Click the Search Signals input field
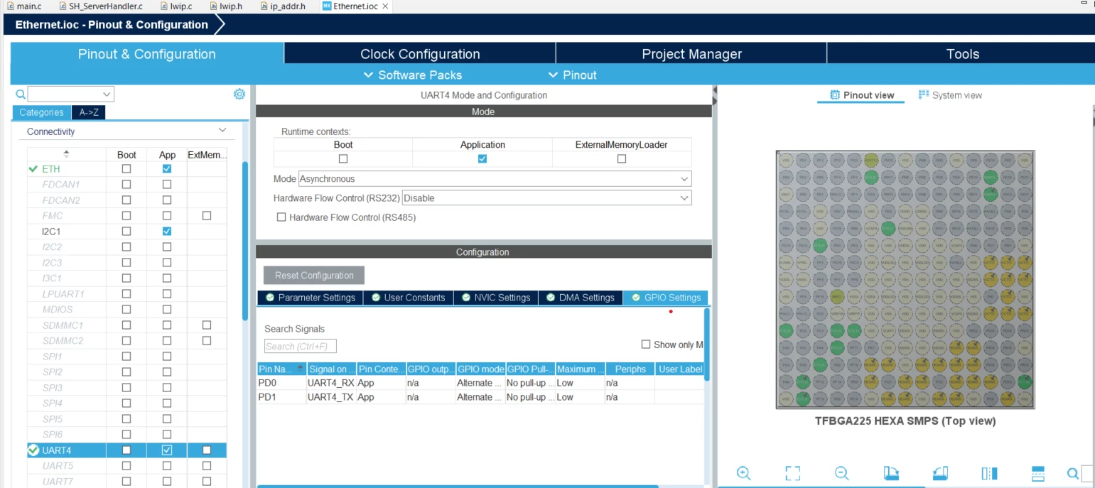The height and width of the screenshot is (488, 1095). click(301, 346)
